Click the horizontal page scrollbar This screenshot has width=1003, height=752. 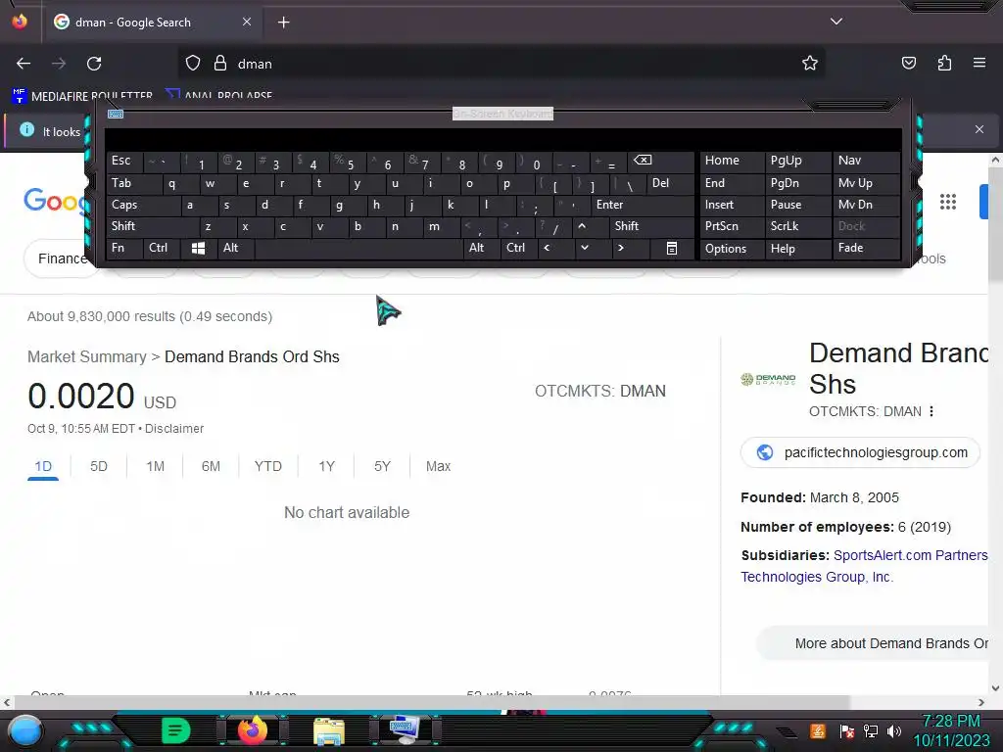tap(430, 702)
